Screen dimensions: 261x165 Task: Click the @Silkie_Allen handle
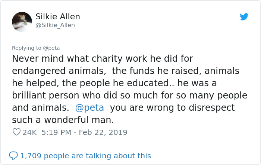(55, 25)
